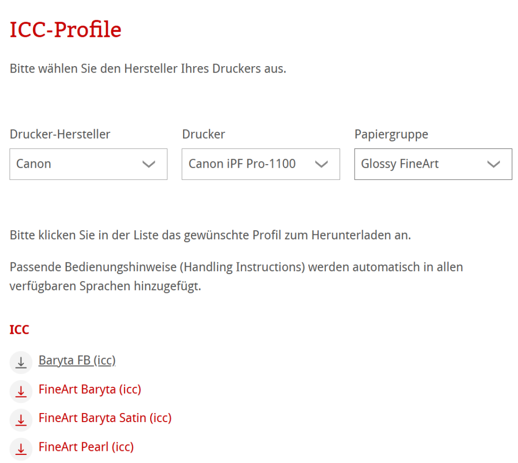This screenshot has width=518, height=463.
Task: Click the chevron arrow on the Drucker selector
Action: click(322, 164)
